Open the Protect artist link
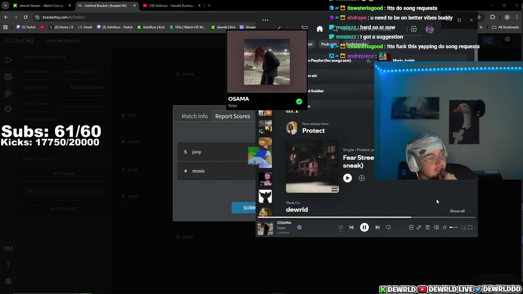Viewport: 523px width, 294px height. click(313, 131)
